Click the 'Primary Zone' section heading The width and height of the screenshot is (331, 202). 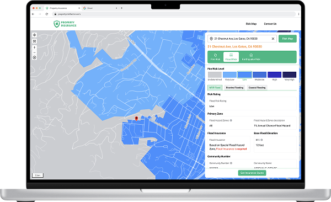click(x=215, y=114)
